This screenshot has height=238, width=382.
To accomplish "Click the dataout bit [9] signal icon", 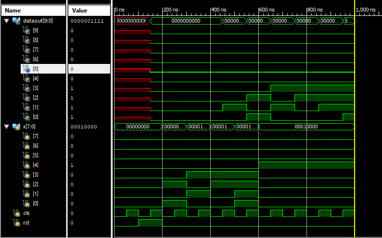I will tap(26, 30).
